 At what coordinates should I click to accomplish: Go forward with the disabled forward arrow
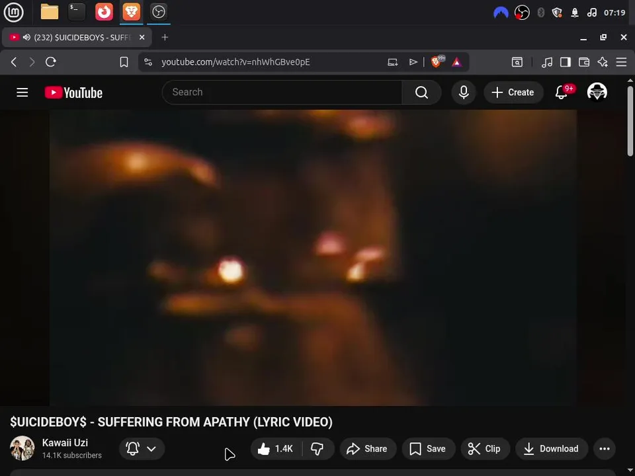pos(32,62)
